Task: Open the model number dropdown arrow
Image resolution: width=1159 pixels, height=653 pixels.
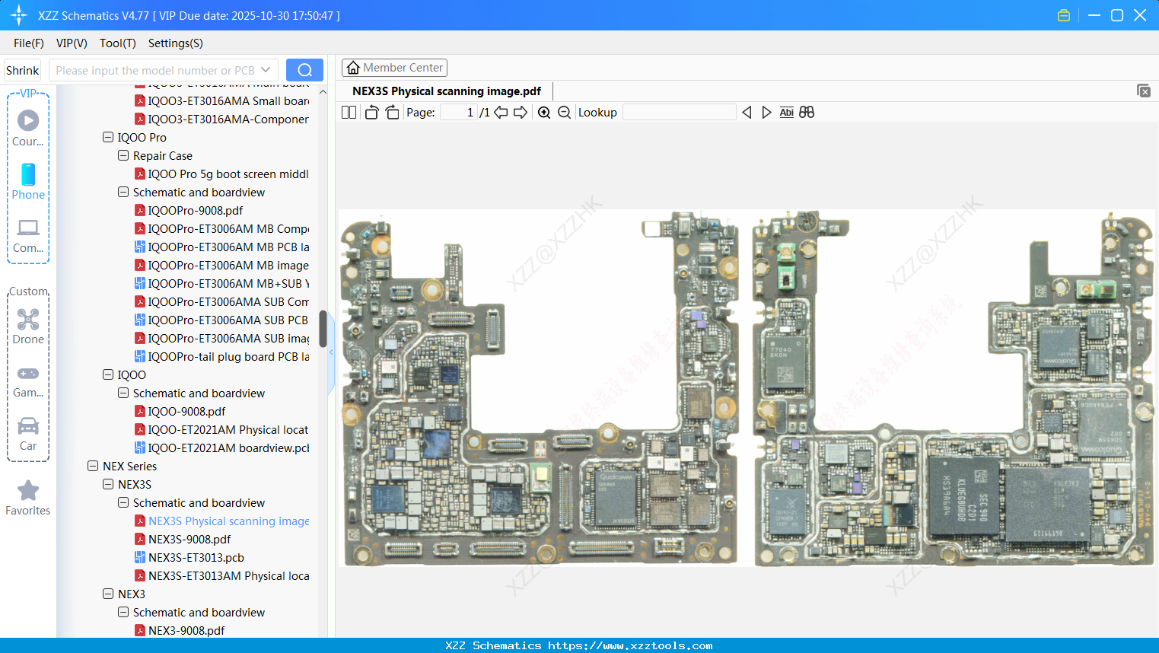Action: point(266,70)
